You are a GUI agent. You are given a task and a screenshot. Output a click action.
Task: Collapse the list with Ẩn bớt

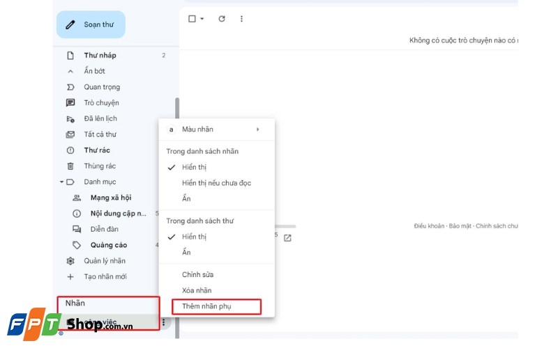pyautogui.click(x=94, y=71)
